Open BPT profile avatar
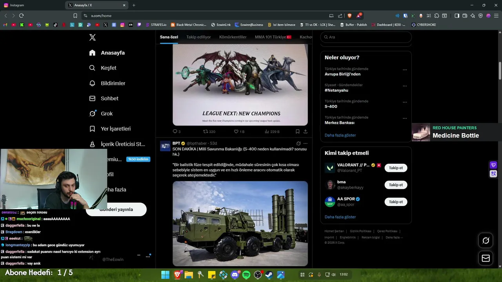The image size is (502, 282). click(165, 146)
